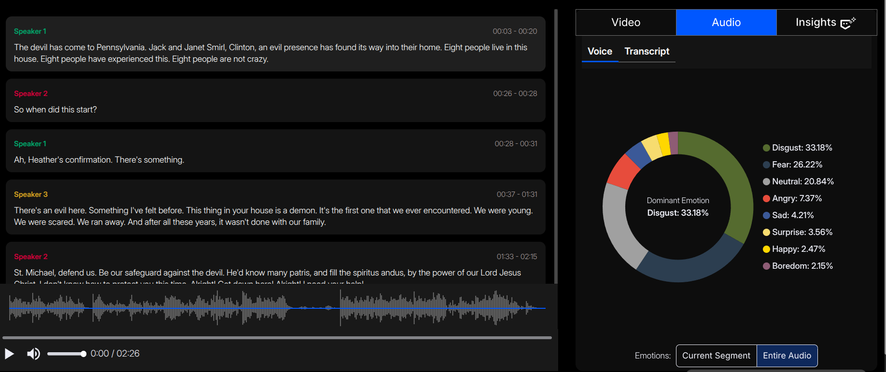Click the red Angry donut segment
886x372 pixels.
[x=623, y=171]
